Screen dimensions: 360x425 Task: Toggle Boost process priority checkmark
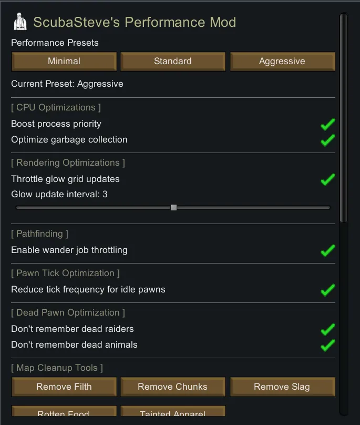point(328,125)
